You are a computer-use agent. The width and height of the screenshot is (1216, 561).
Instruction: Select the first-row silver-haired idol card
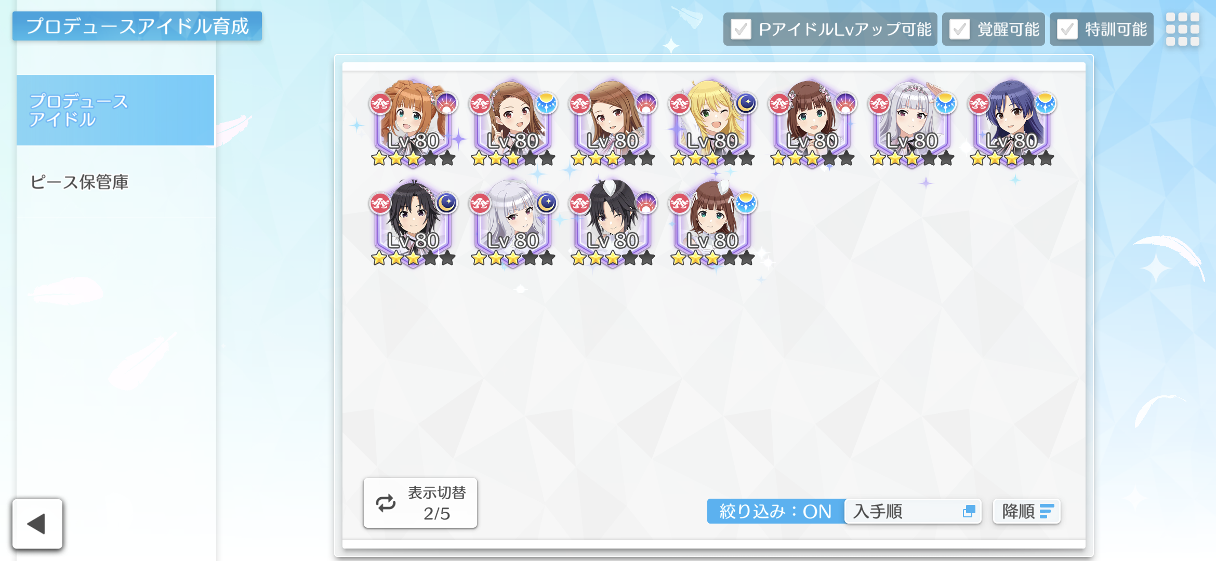(x=912, y=123)
